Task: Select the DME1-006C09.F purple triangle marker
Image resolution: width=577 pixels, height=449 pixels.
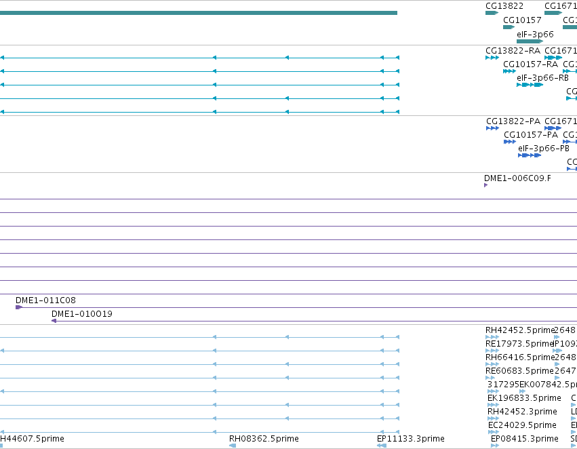Action: point(485,185)
